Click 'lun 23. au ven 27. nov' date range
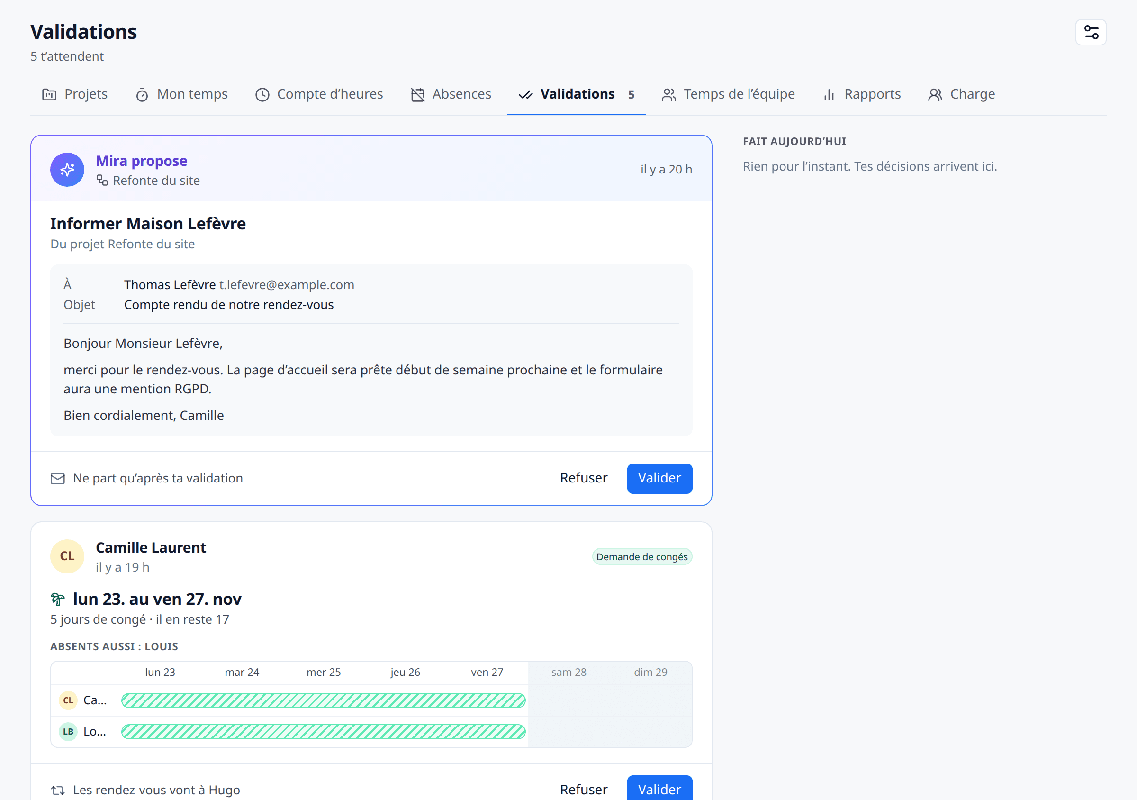Screen dimensions: 1137x800 [x=157, y=599]
